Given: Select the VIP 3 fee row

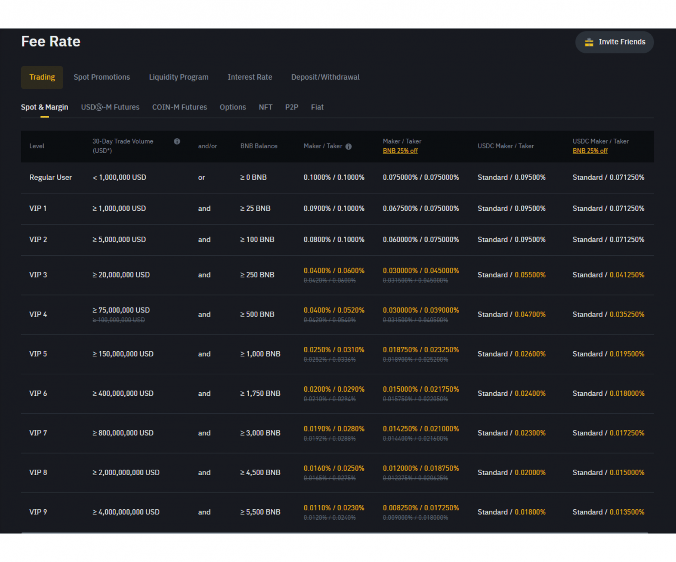Looking at the screenshot, I should tap(338, 275).
